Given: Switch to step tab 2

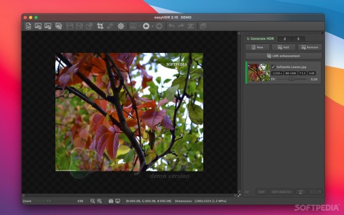Looking at the screenshot, I should pyautogui.click(x=284, y=39).
